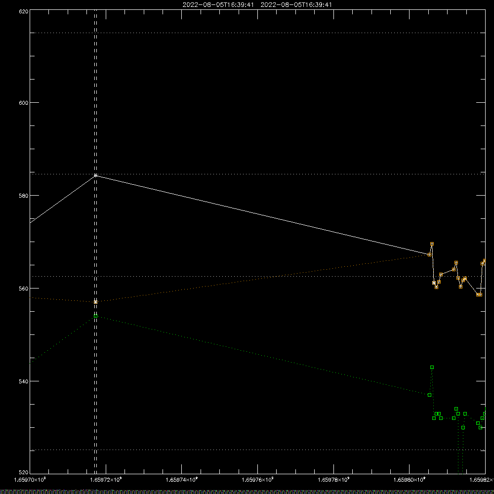The height and width of the screenshot is (494, 494).
Task: Click the x-axis label 1.65978×10⁹
Action: 333,480
